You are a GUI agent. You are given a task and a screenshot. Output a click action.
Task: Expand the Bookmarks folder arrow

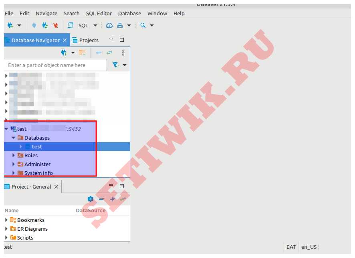click(x=6, y=220)
